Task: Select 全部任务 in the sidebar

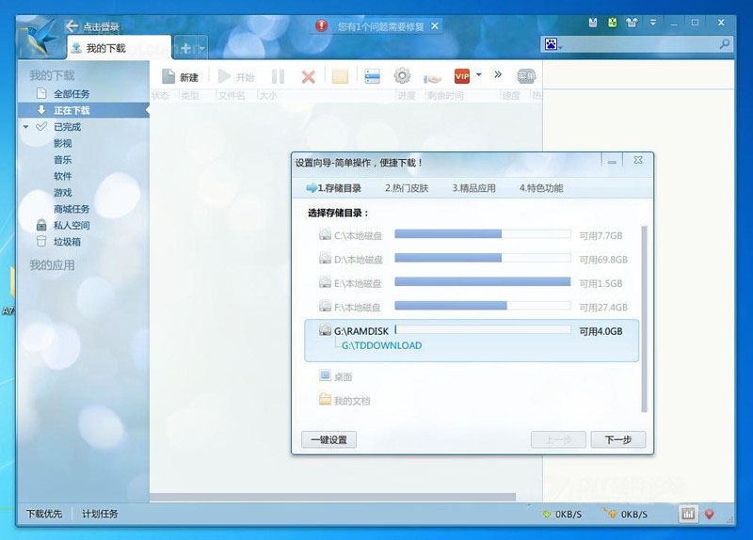Action: (72, 93)
